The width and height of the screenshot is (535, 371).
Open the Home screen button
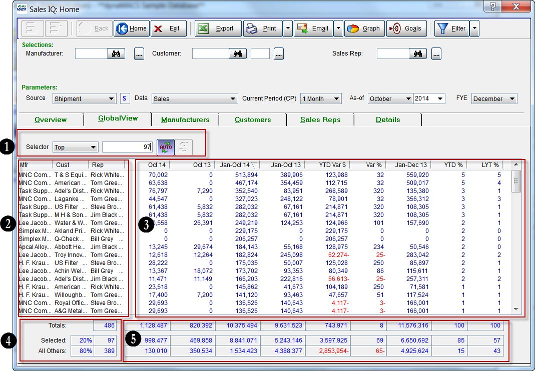click(131, 28)
